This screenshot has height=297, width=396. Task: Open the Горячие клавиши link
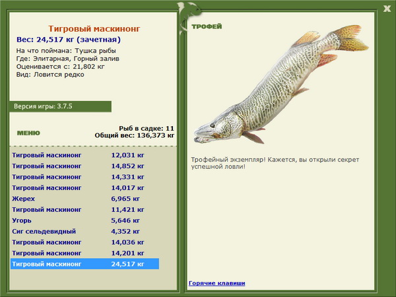(217, 283)
